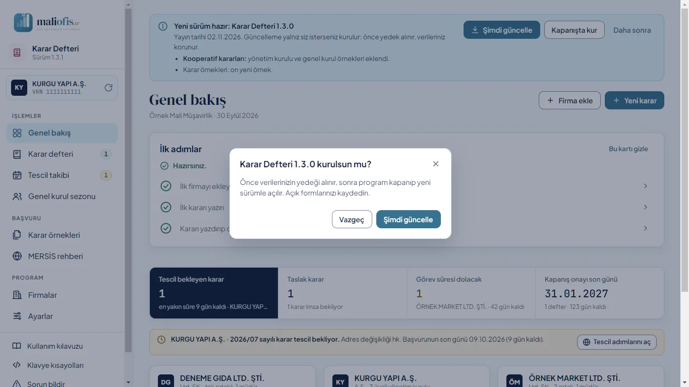Click the info icon in update banner

(163, 26)
